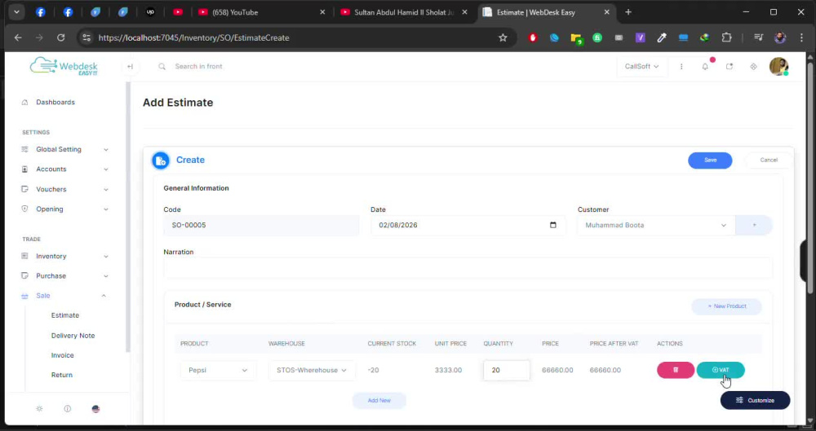816x431 pixels.
Task: Open a new browser tab
Action: click(x=628, y=12)
